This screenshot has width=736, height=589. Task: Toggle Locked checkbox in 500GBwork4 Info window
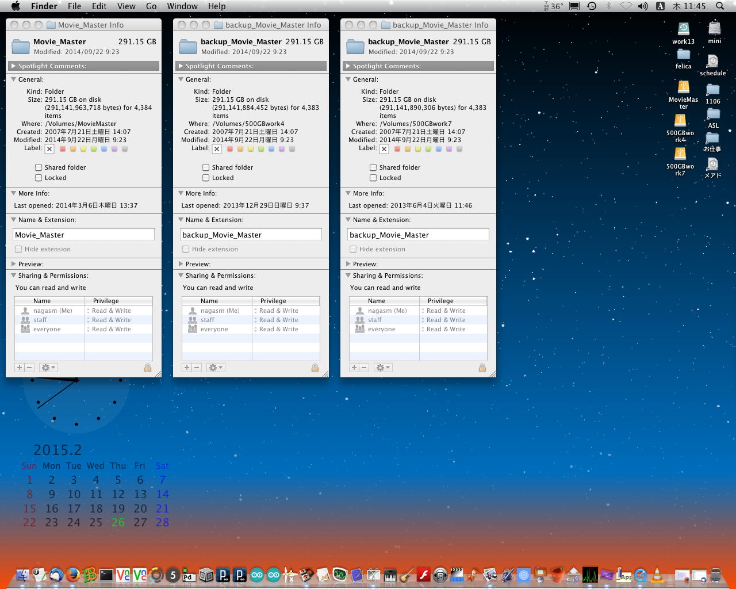[206, 178]
